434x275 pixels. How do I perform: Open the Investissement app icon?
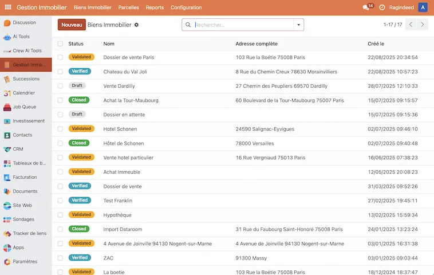point(7,121)
